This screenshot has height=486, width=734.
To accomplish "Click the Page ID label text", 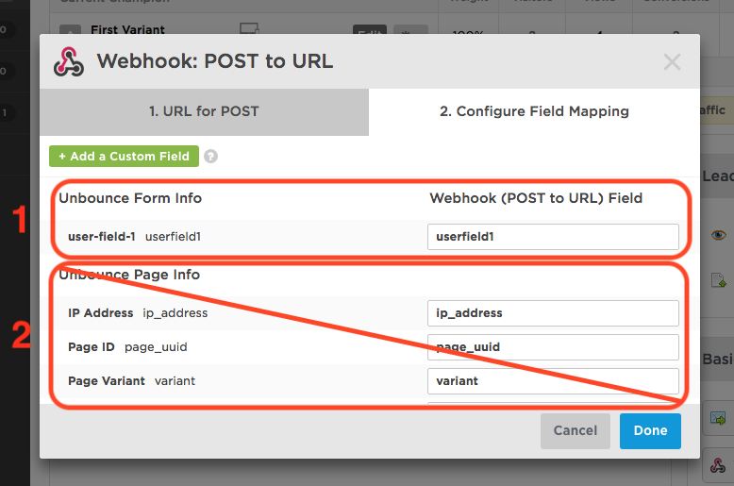I will [92, 347].
